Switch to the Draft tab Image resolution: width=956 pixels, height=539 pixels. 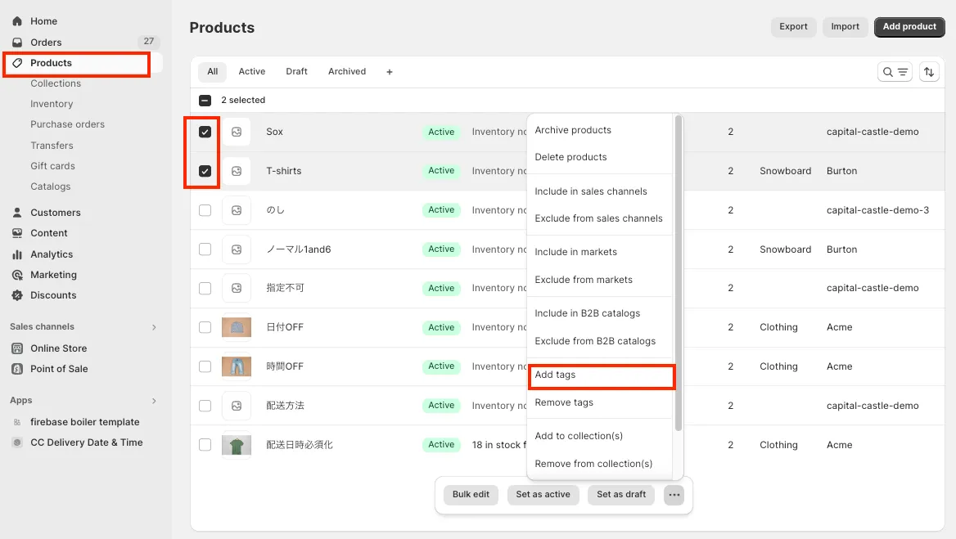(x=296, y=72)
